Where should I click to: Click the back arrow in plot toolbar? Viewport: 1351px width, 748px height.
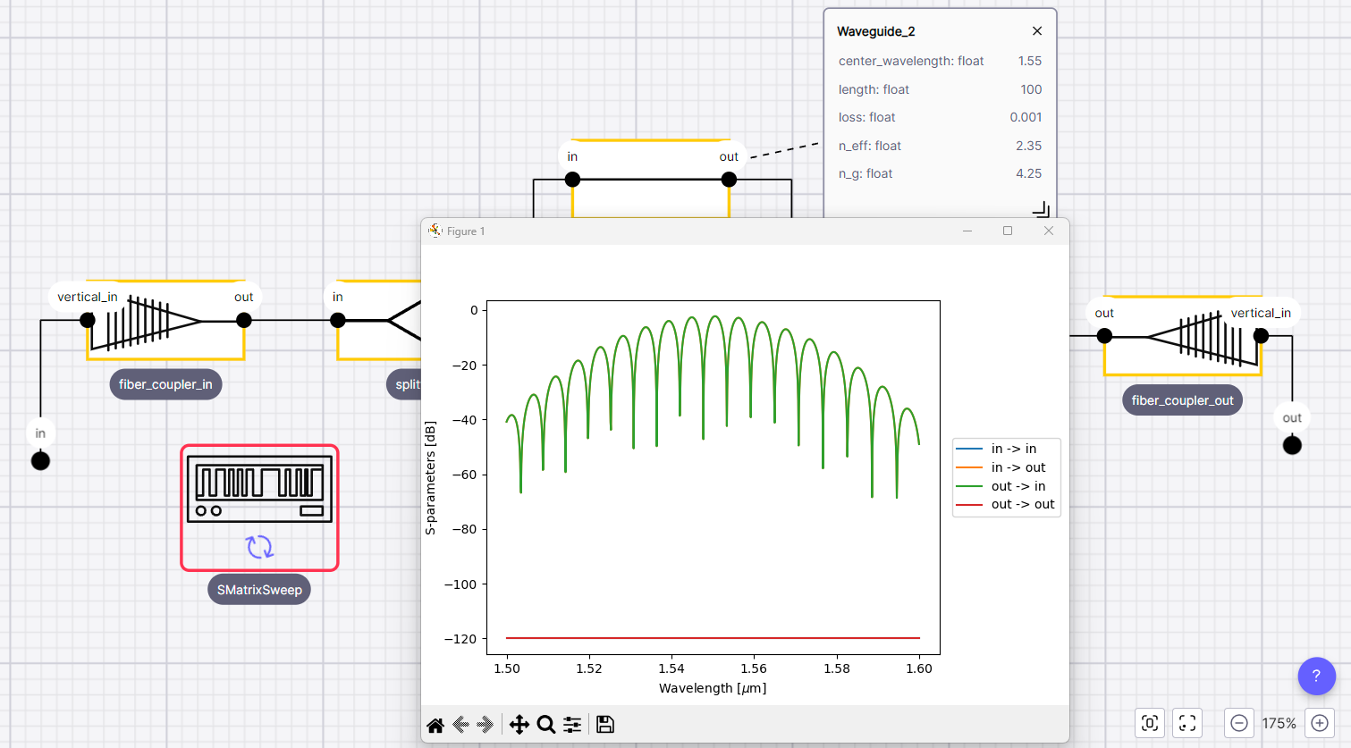point(461,725)
